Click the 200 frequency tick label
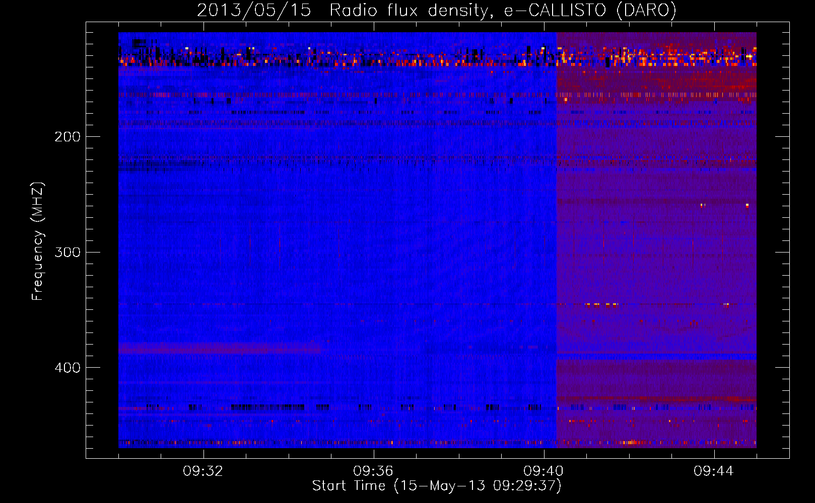815x503 pixels. [x=67, y=137]
